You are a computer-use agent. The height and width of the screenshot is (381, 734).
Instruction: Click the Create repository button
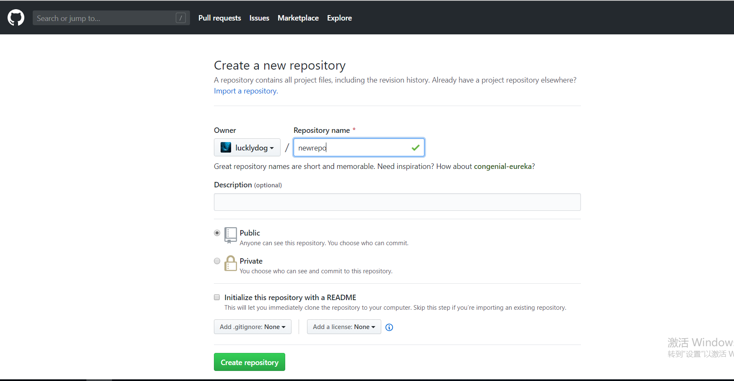pos(250,362)
